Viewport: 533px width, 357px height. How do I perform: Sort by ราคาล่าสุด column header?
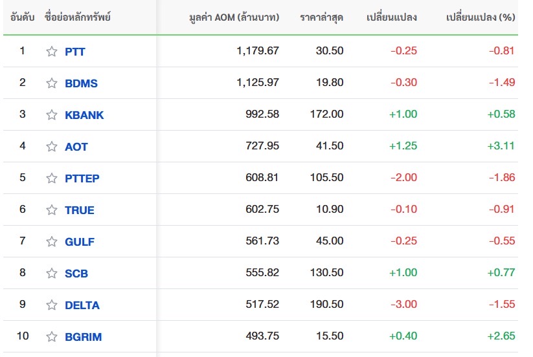322,17
